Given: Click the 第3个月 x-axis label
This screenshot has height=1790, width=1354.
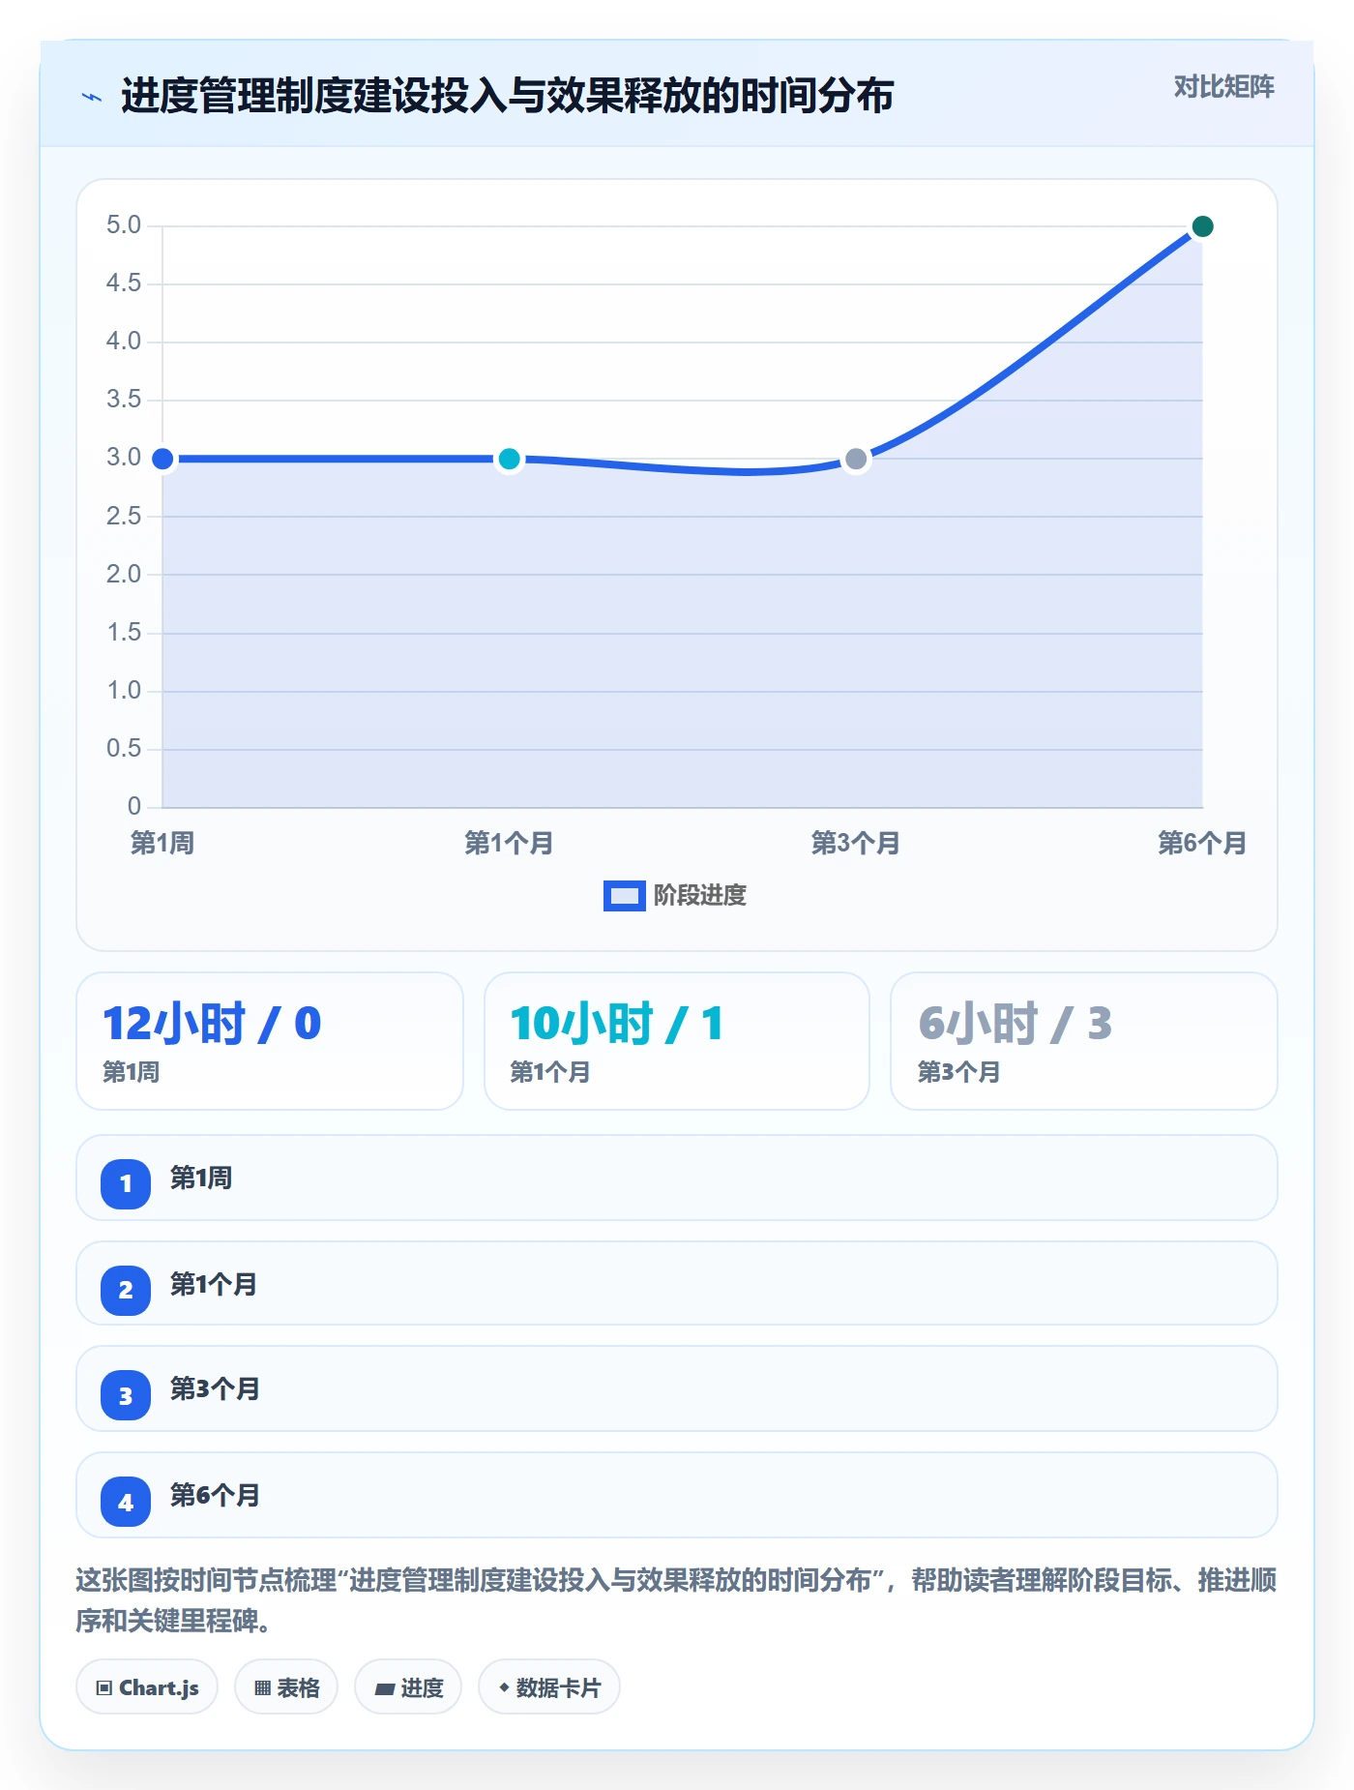Looking at the screenshot, I should 856,844.
